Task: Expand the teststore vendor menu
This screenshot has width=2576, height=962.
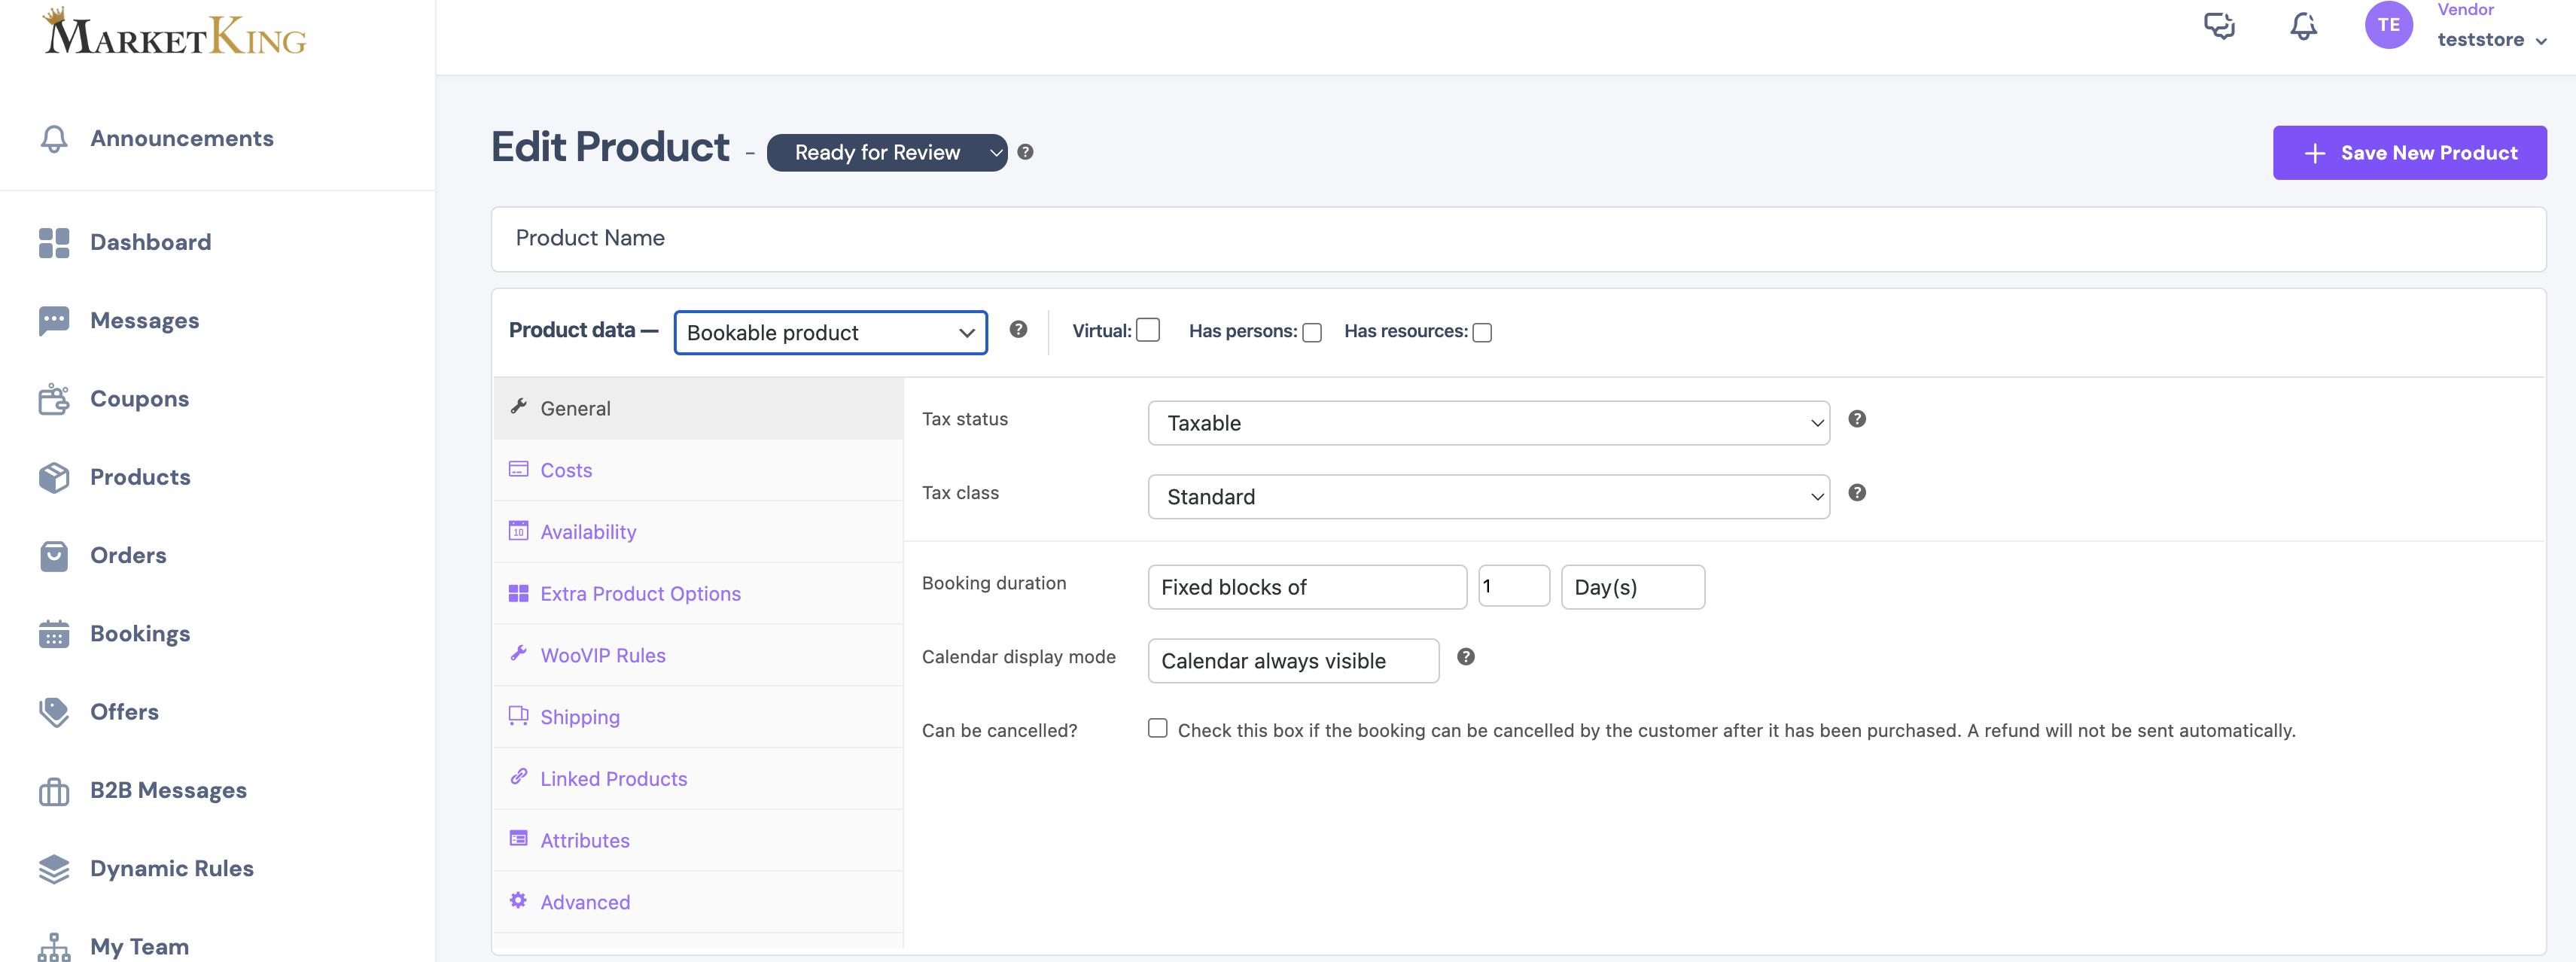Action: click(x=2492, y=40)
